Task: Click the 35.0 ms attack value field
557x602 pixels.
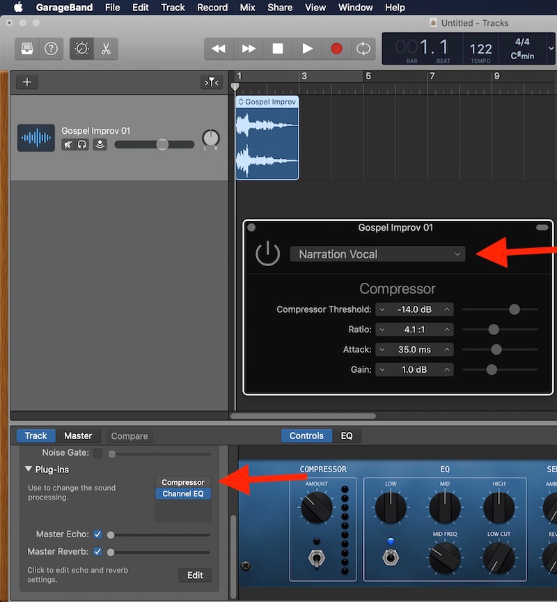Action: pos(414,349)
